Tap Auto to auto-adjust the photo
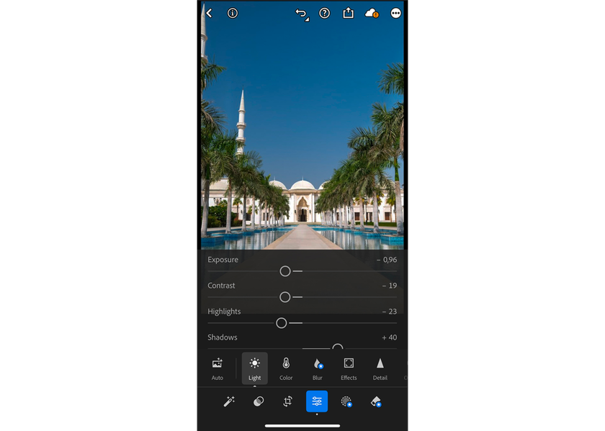The width and height of the screenshot is (605, 431). pyautogui.click(x=218, y=368)
